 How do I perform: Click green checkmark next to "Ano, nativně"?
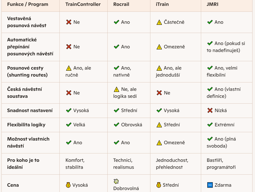(x=116, y=68)
